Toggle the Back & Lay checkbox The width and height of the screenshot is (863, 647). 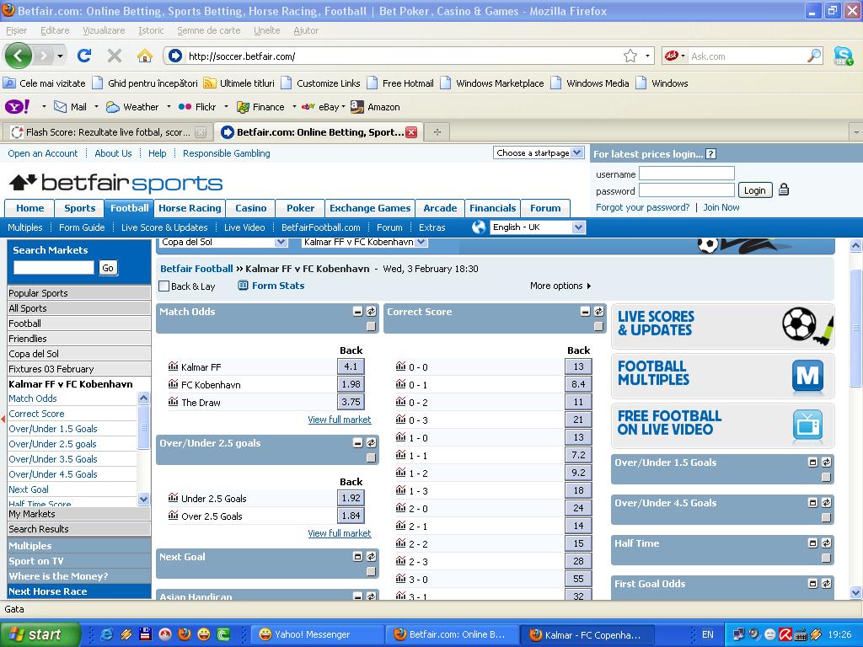click(163, 286)
